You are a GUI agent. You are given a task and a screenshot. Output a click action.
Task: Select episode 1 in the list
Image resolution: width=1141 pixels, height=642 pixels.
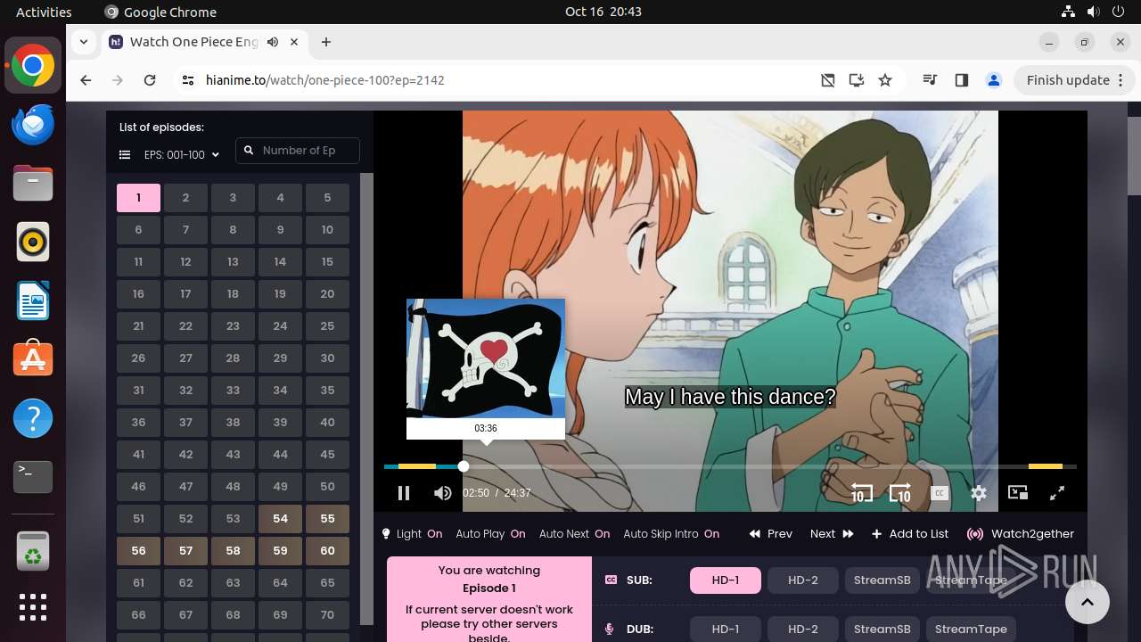138,198
